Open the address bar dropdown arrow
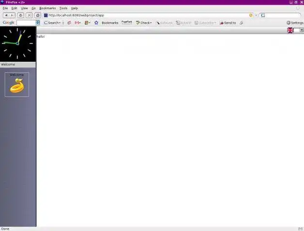 coord(256,15)
